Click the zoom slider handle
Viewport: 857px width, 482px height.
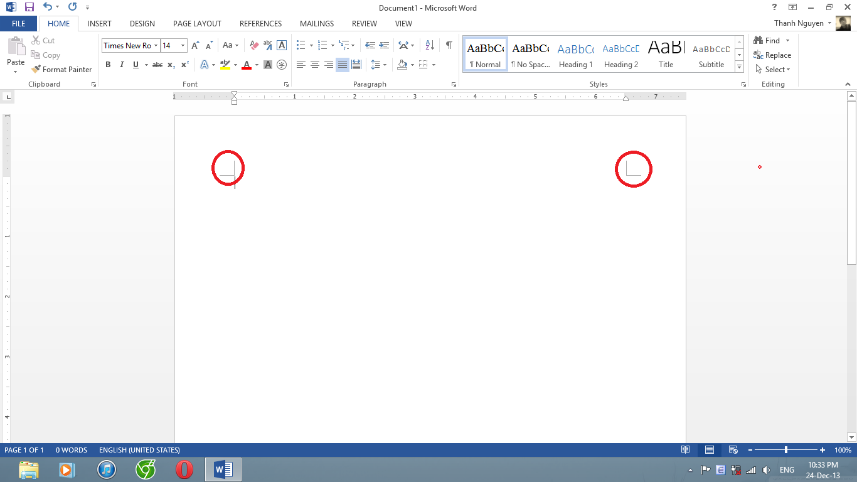pos(786,450)
